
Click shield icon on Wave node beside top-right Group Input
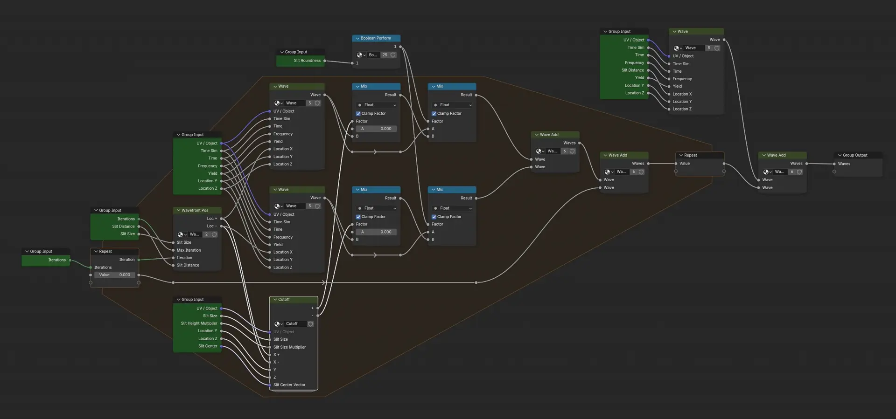pos(717,48)
